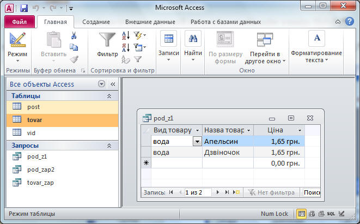Open the Внешние данные tab

click(150, 22)
